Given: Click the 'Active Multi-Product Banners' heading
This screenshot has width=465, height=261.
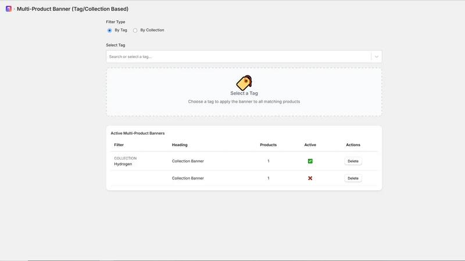Looking at the screenshot, I should click(138, 133).
